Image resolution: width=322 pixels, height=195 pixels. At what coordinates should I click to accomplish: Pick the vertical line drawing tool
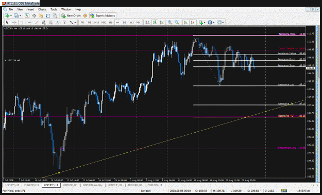click(23, 22)
